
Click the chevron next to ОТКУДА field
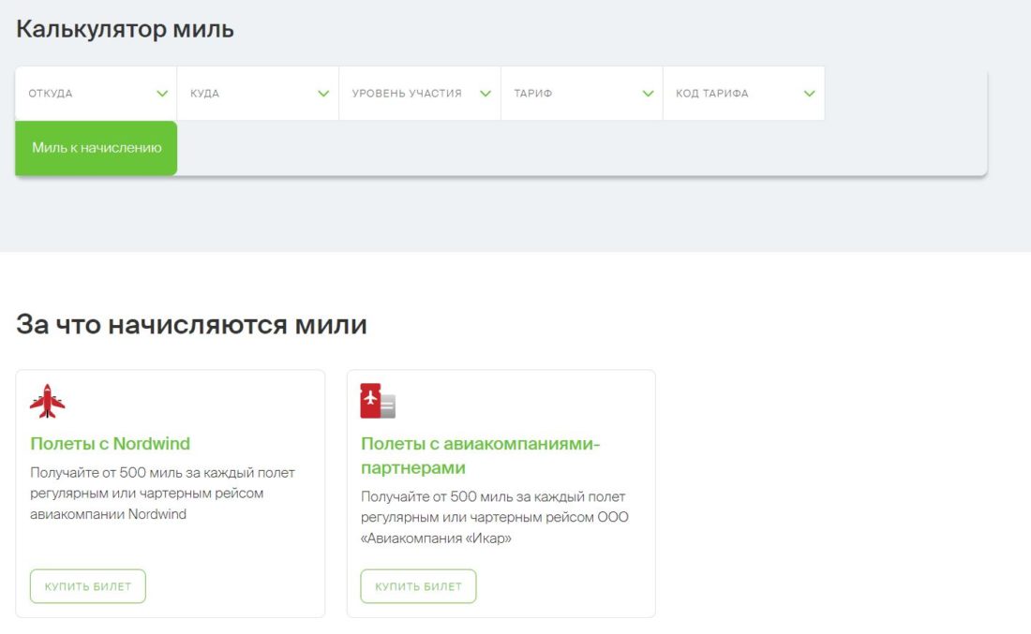pyautogui.click(x=160, y=93)
